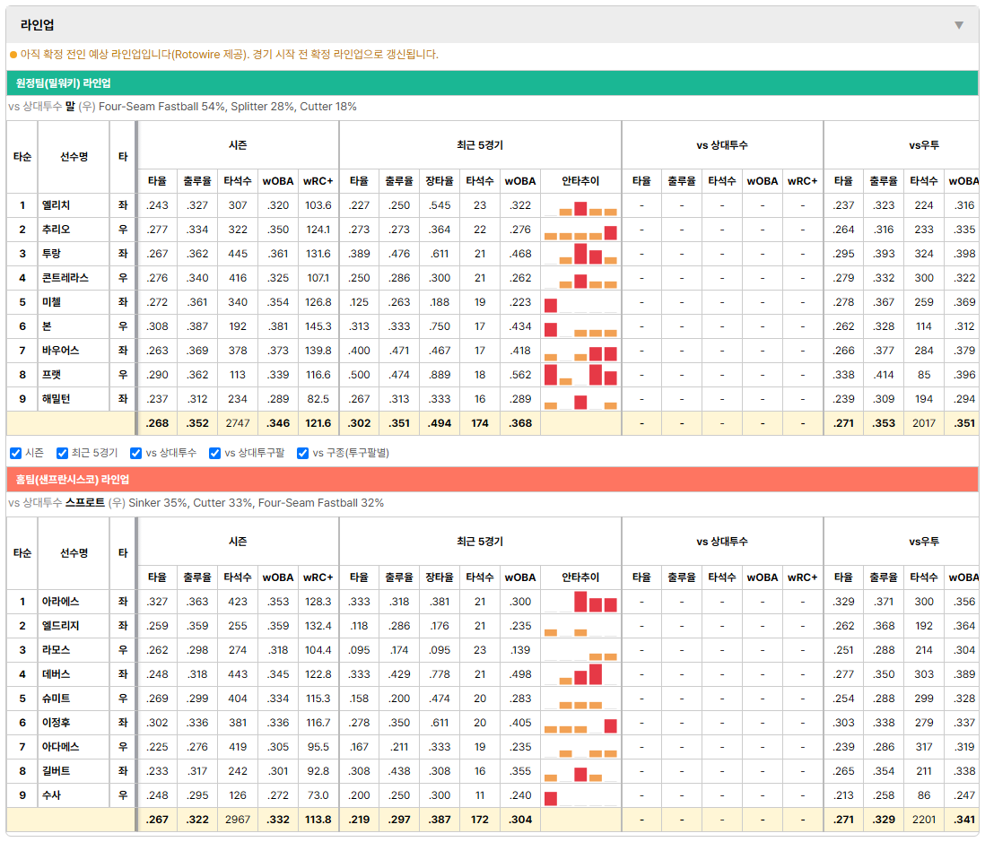Sort away table by wRC+ season column

318,181
